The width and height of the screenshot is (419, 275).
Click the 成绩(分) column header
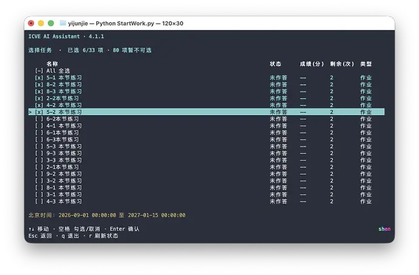(312, 64)
